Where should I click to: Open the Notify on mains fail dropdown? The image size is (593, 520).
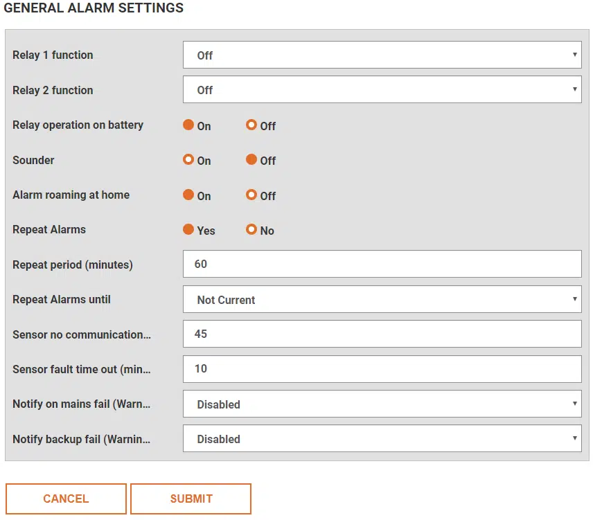(381, 404)
